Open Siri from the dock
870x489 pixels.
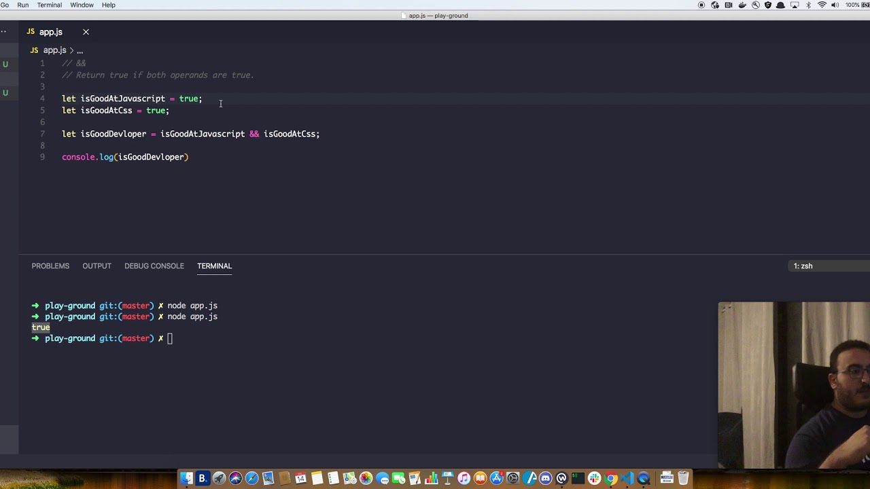(236, 479)
